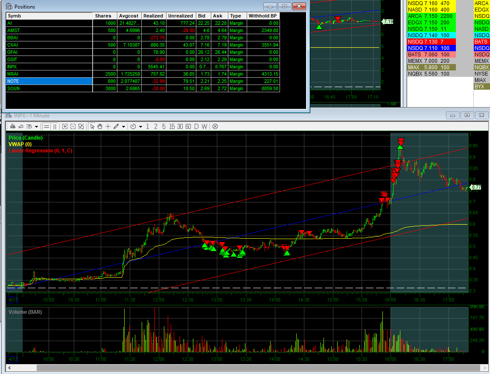Select the hand pan tool in the chart toolbar

coord(99,126)
